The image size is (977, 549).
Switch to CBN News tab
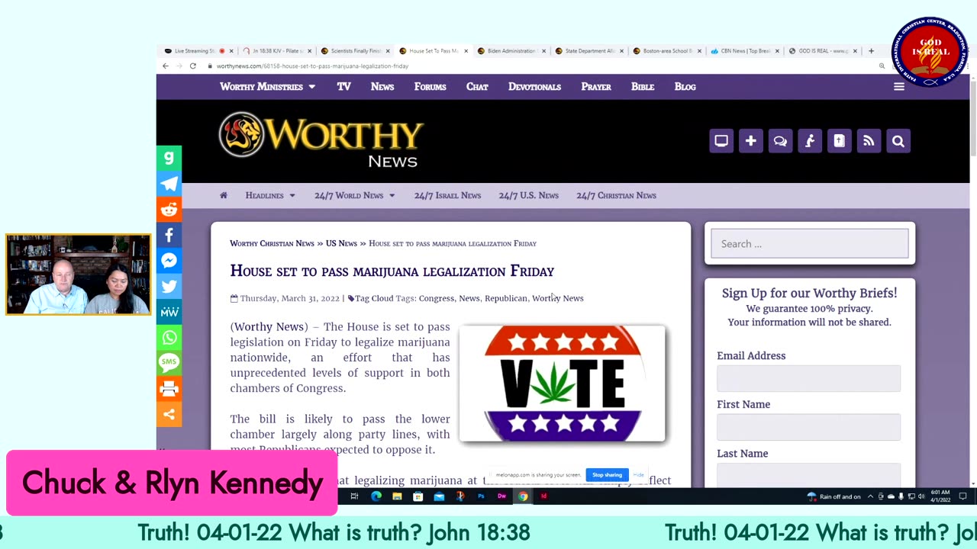point(745,51)
